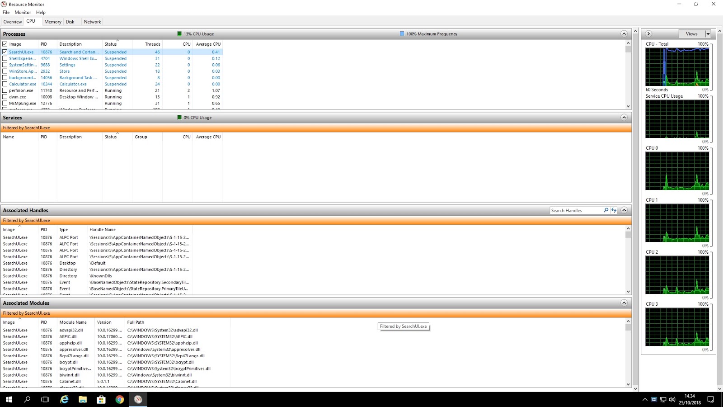Collapse the Associated Handles section
The image size is (723, 407).
(x=624, y=210)
